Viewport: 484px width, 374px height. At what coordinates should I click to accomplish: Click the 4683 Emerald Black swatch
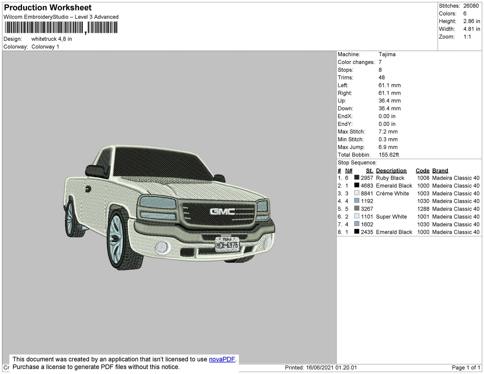(x=357, y=185)
